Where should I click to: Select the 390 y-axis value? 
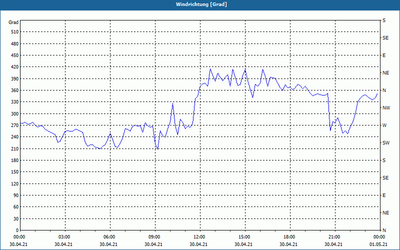tap(15, 78)
